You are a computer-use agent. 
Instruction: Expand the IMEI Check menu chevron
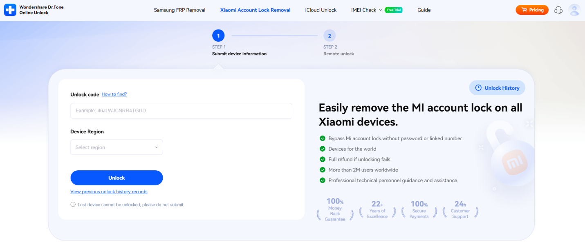pos(381,10)
